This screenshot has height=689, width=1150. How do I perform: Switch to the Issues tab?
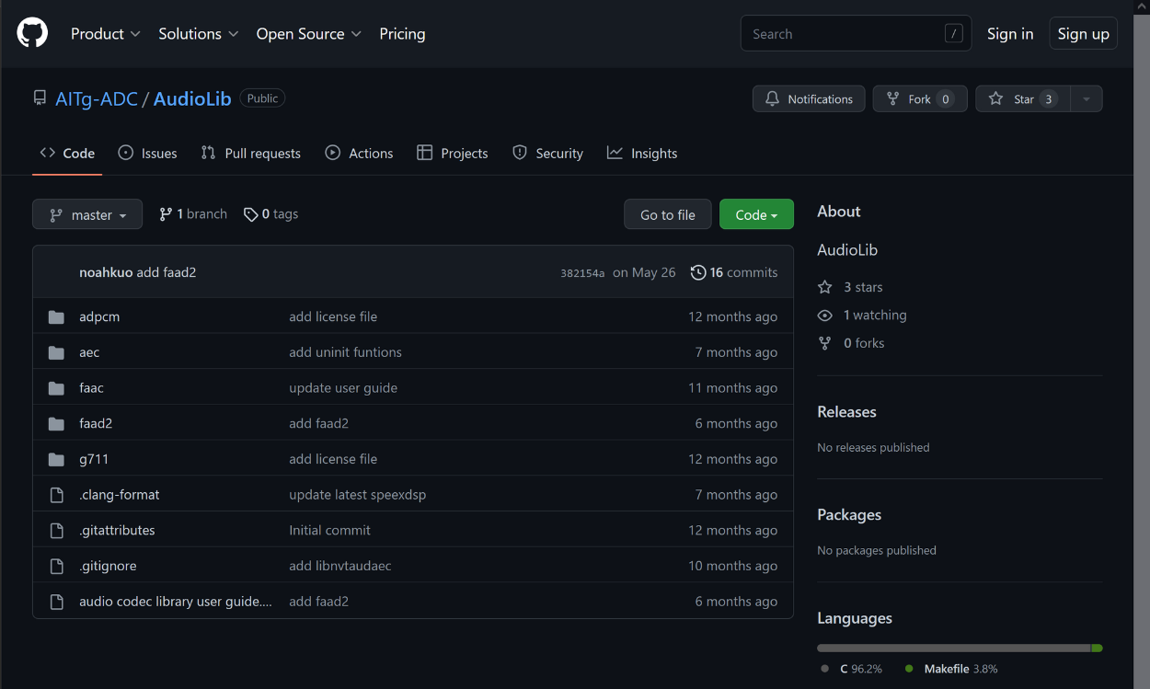(148, 154)
